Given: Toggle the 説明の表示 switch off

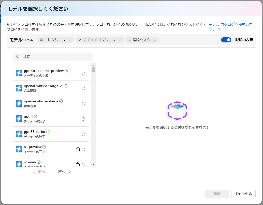Looking at the screenshot, I should point(226,40).
